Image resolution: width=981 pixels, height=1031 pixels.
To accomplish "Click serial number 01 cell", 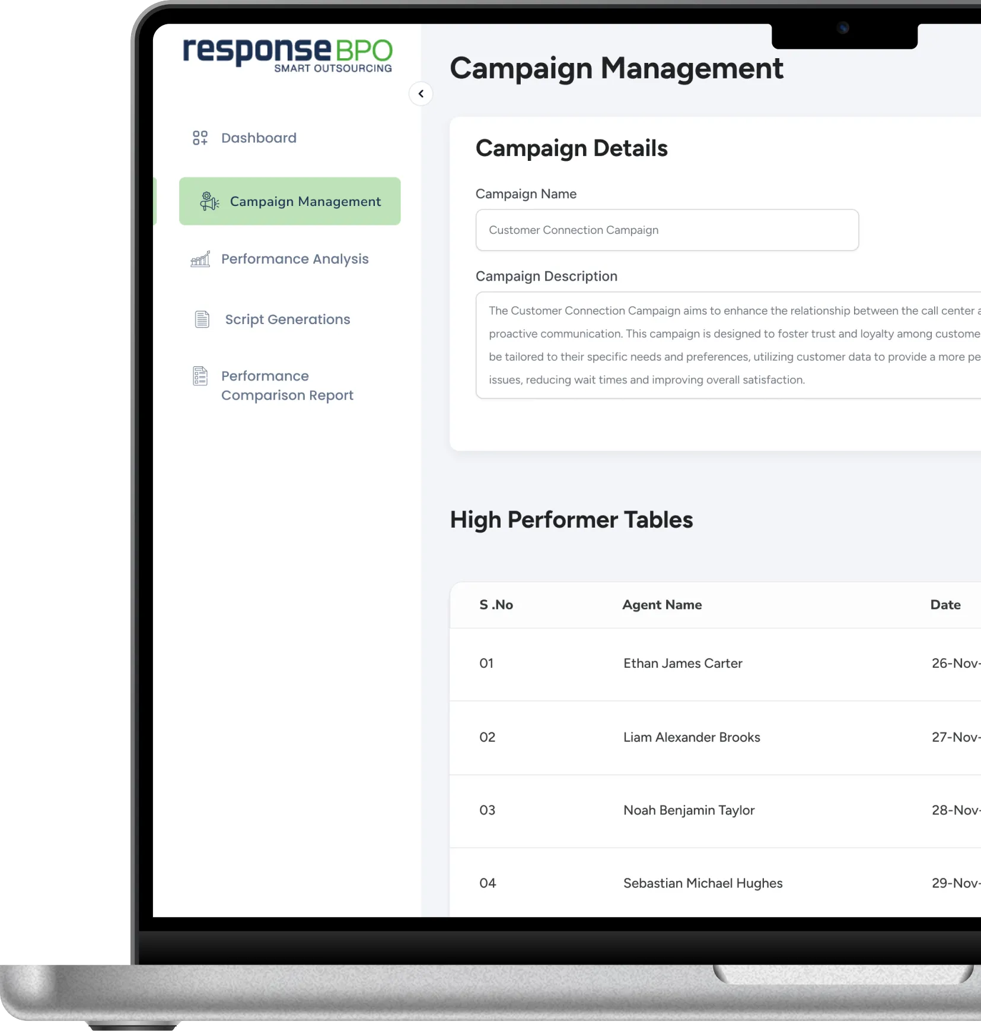I will pos(486,664).
